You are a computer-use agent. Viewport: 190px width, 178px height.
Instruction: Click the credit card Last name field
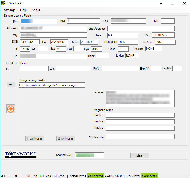tap(73, 68)
